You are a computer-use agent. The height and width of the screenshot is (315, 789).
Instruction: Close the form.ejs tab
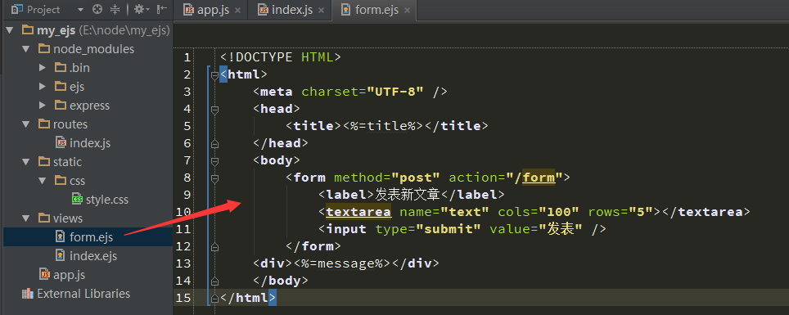(x=407, y=11)
